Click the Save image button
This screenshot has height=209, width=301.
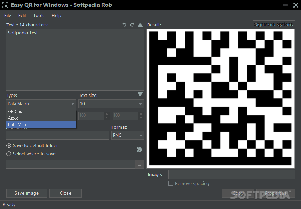(x=27, y=193)
